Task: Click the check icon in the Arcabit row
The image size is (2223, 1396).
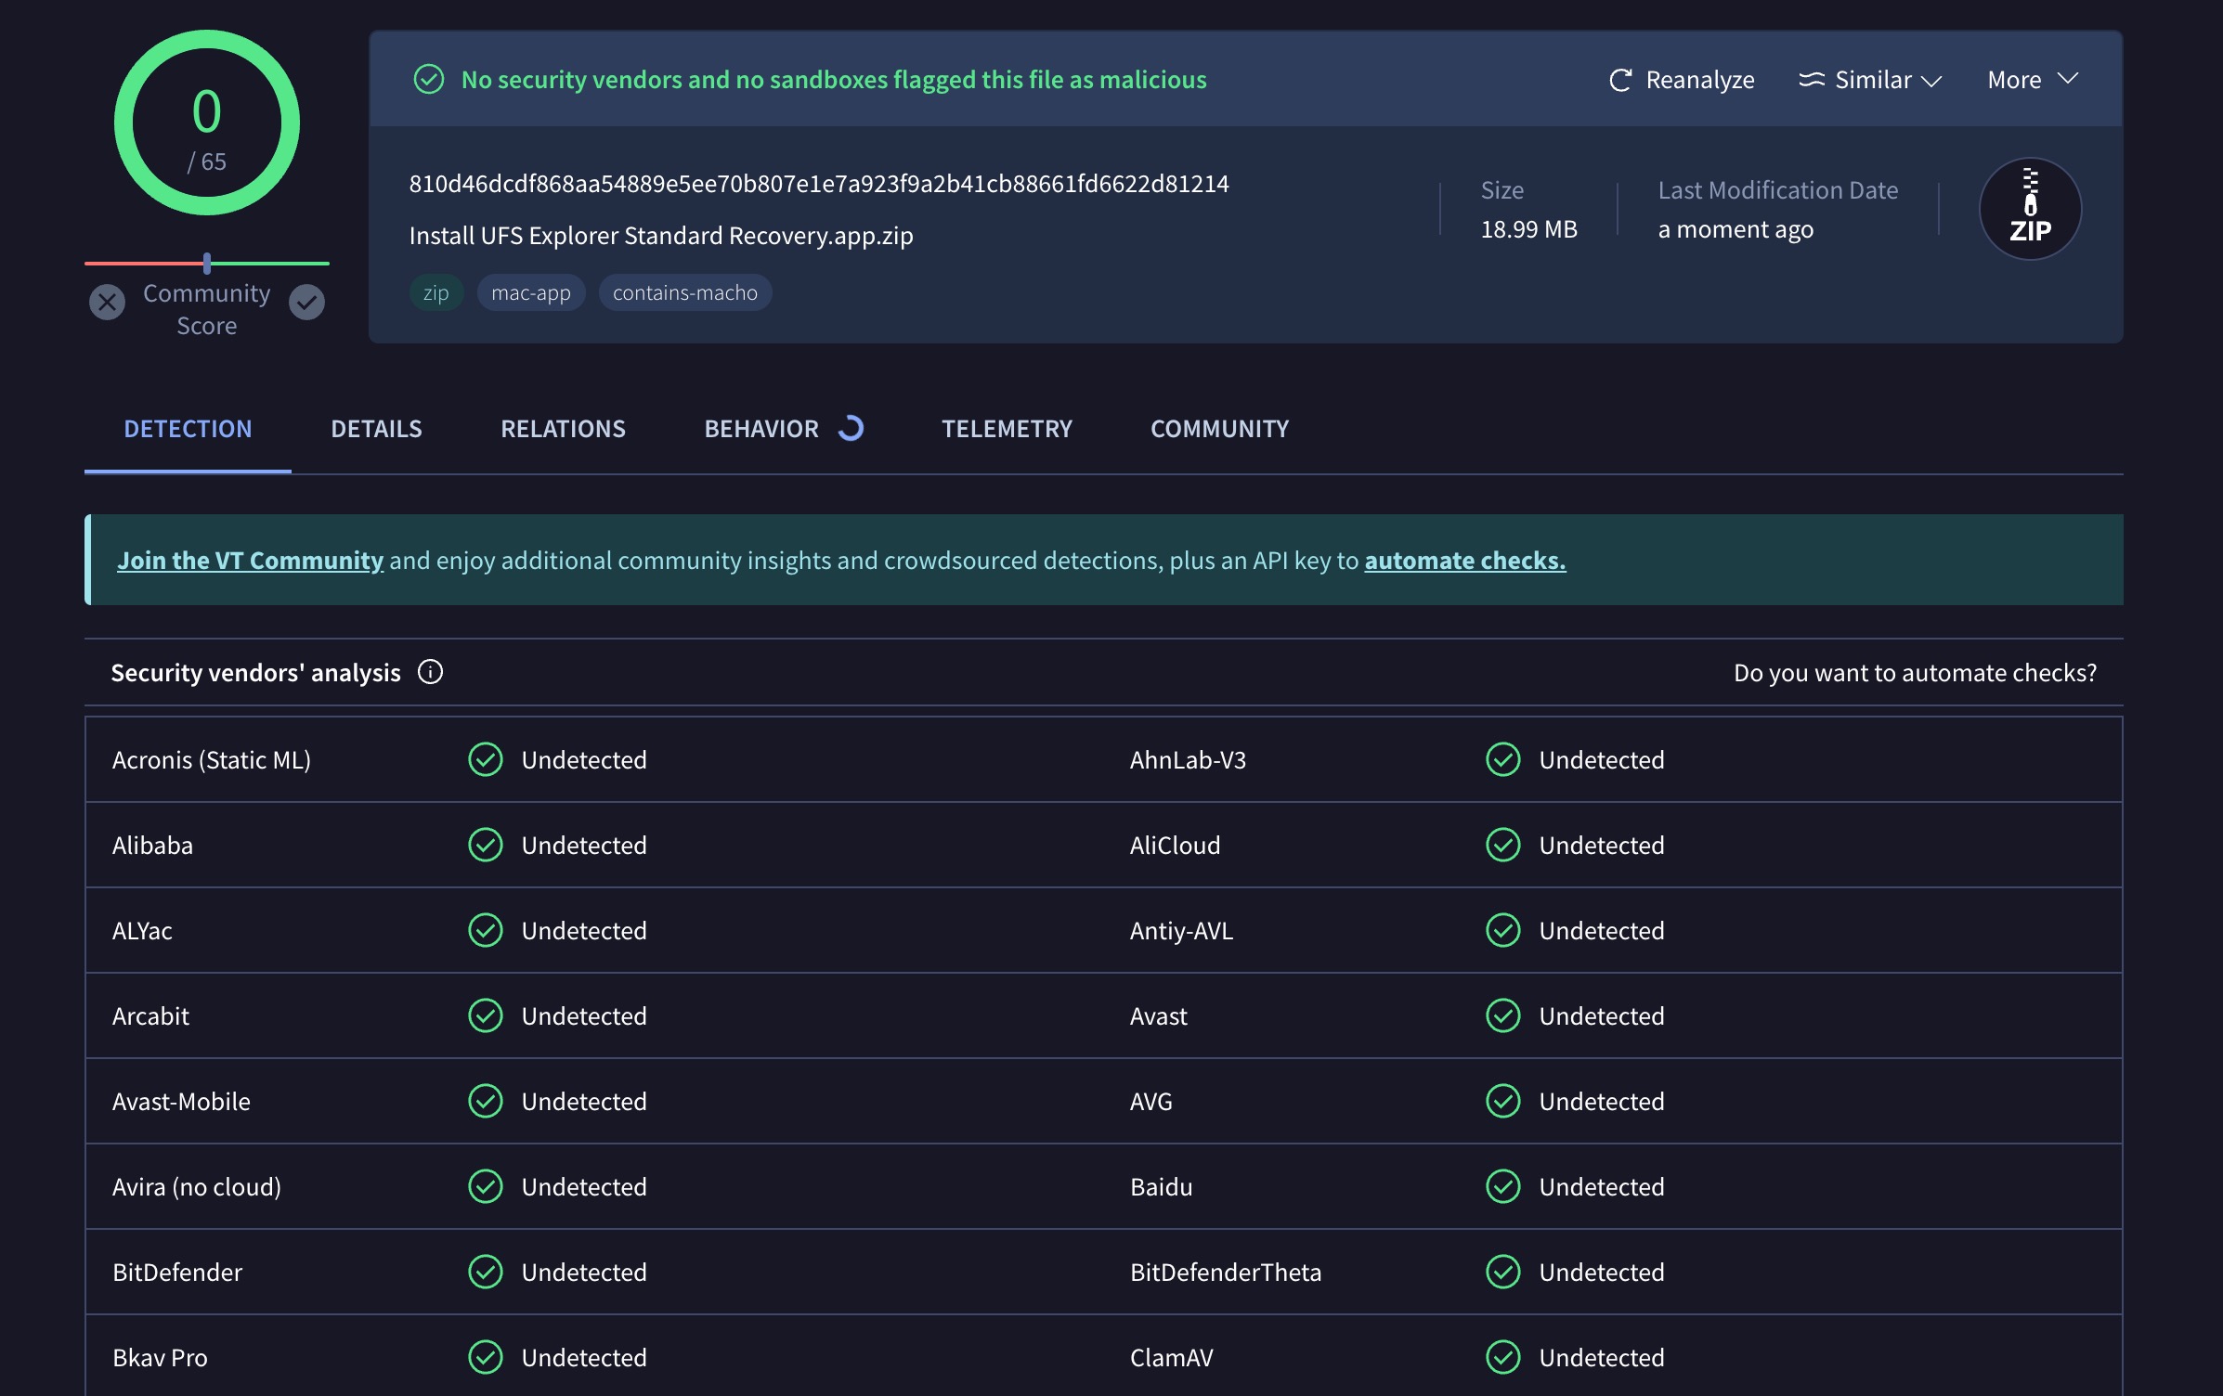Action: pyautogui.click(x=485, y=1015)
